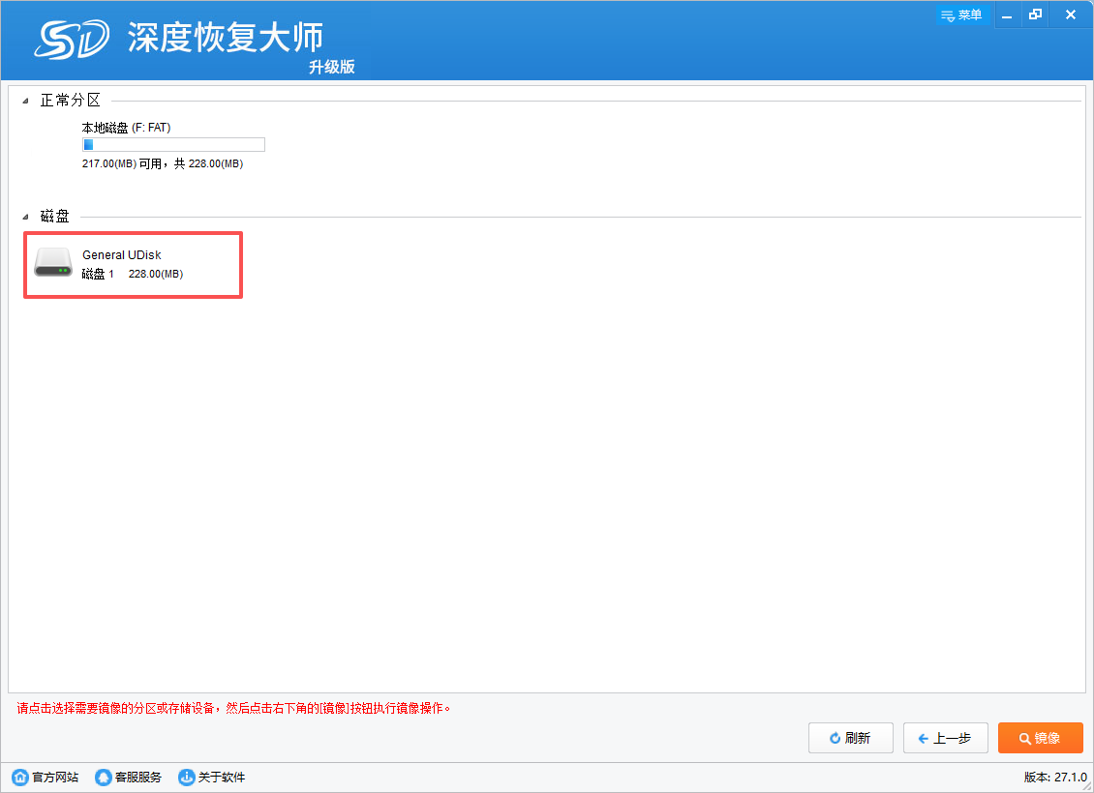Click the SD logo icon

point(74,39)
